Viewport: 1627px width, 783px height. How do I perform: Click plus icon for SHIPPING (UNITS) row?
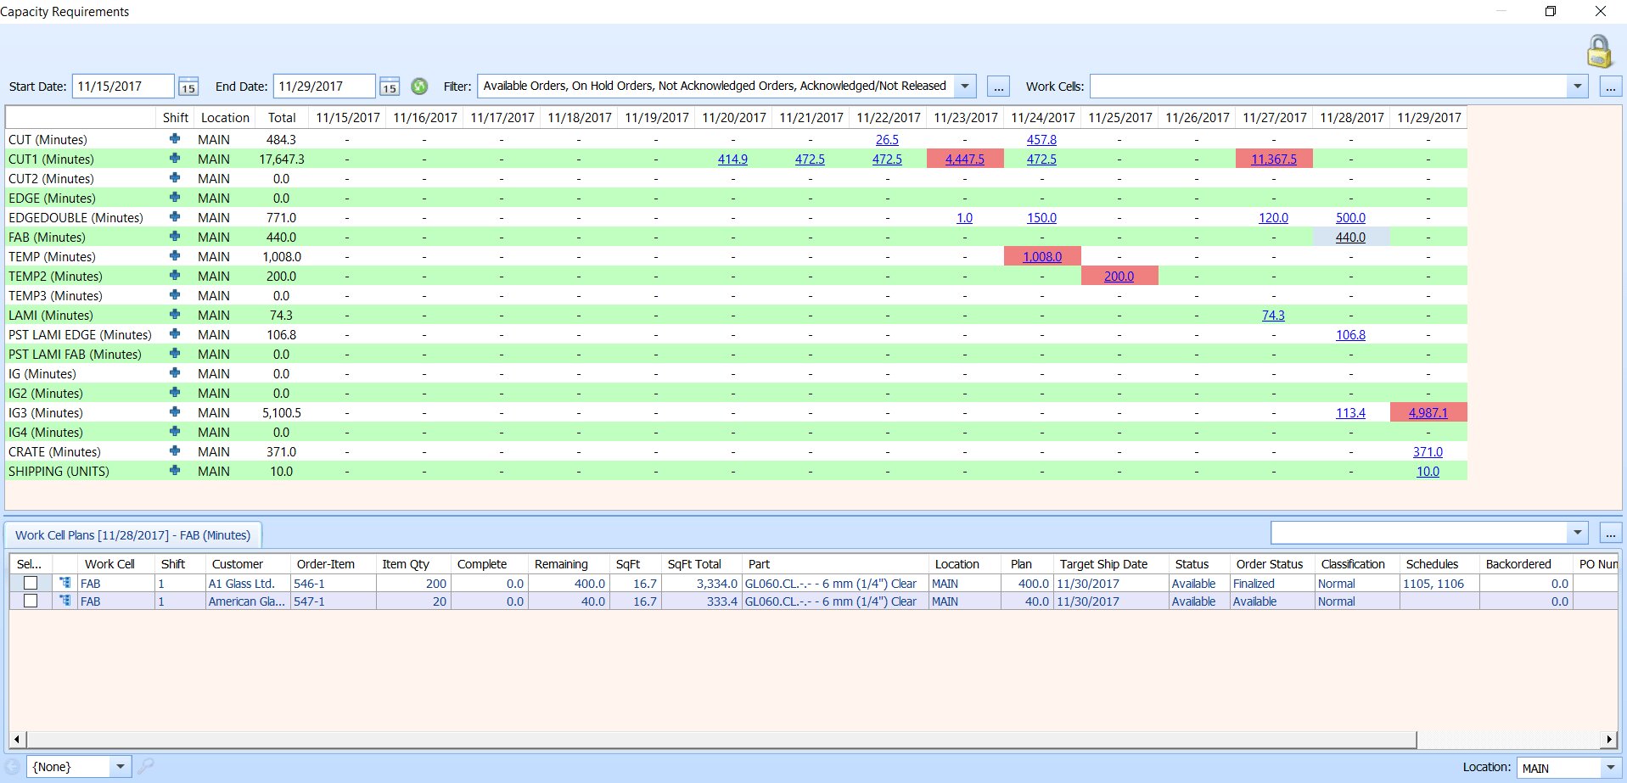pyautogui.click(x=175, y=471)
